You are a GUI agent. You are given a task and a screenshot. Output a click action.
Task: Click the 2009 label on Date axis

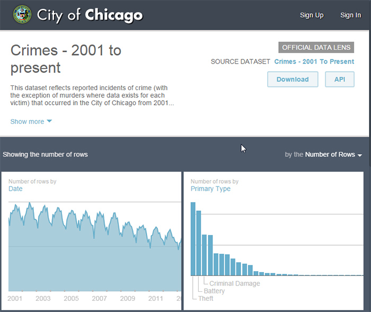pos(128,299)
